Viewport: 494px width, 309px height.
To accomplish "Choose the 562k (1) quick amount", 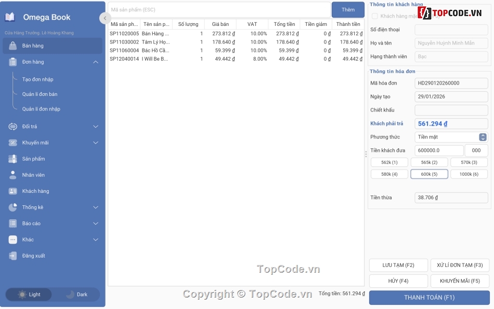I will 389,162.
